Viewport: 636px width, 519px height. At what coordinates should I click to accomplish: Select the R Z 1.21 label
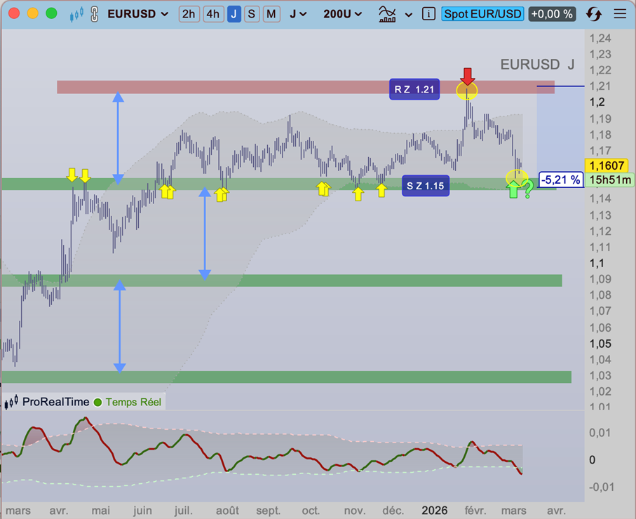pos(414,89)
